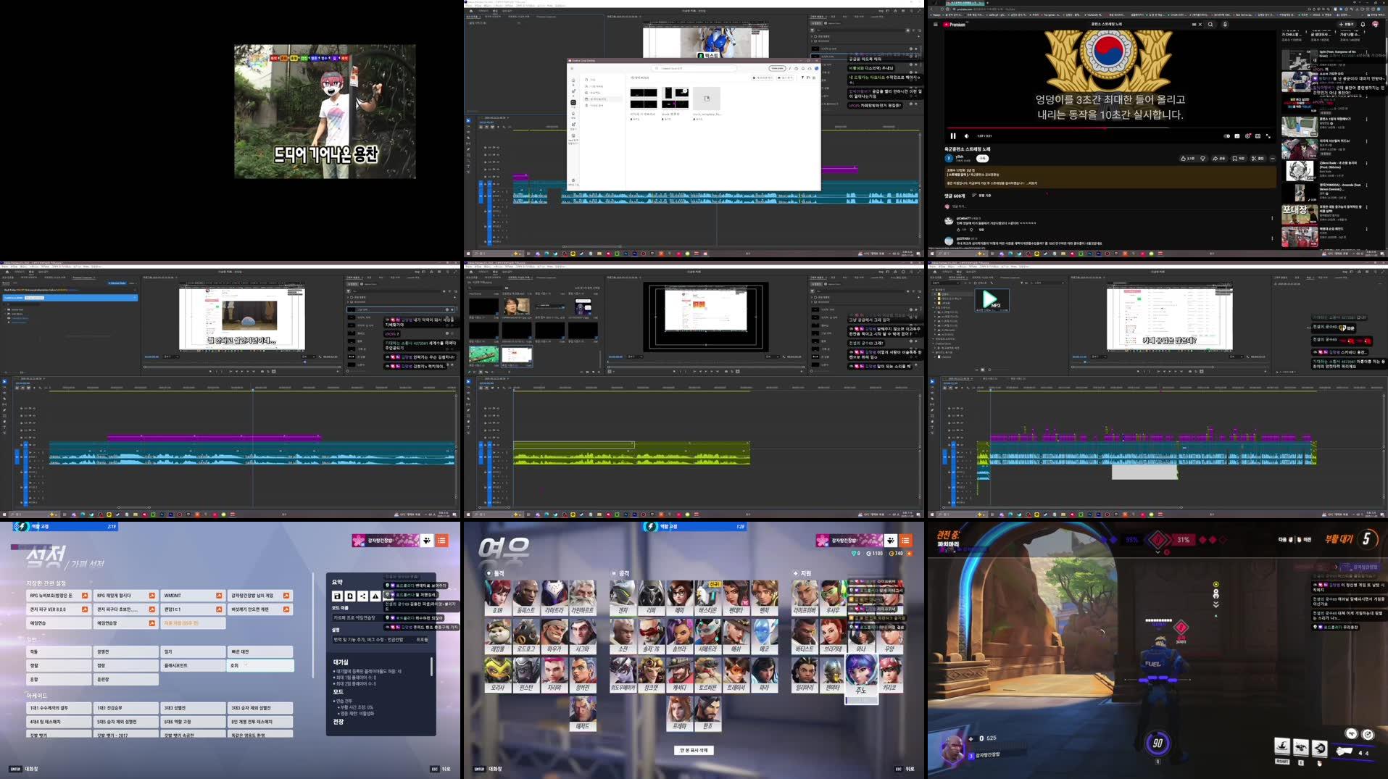Image resolution: width=1388 pixels, height=779 pixels.
Task: Pause the YouTube video with the pause icon
Action: pos(953,136)
